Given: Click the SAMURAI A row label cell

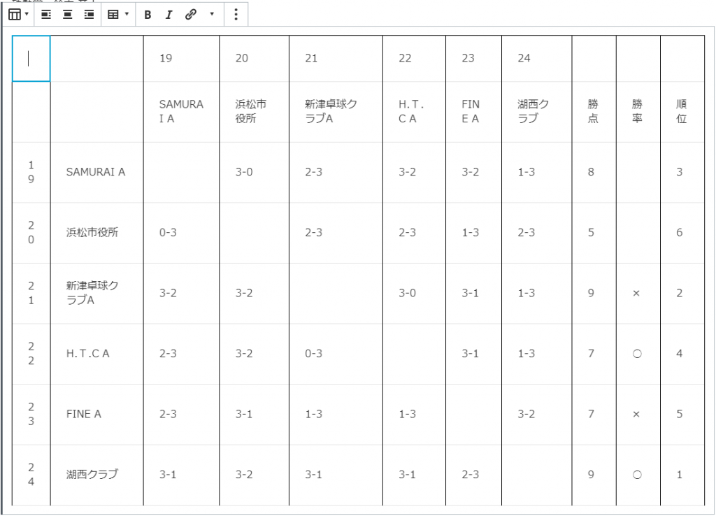Looking at the screenshot, I should click(96, 172).
